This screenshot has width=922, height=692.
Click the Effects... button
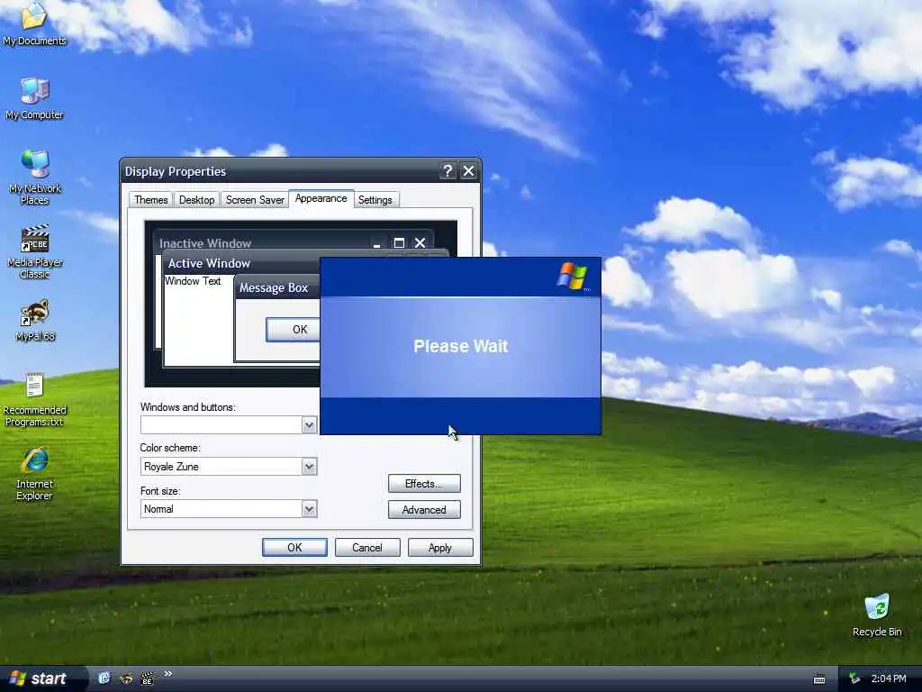(424, 484)
